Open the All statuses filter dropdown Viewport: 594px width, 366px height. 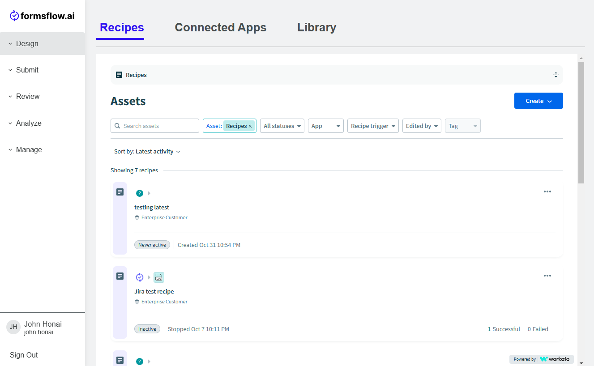tap(282, 126)
